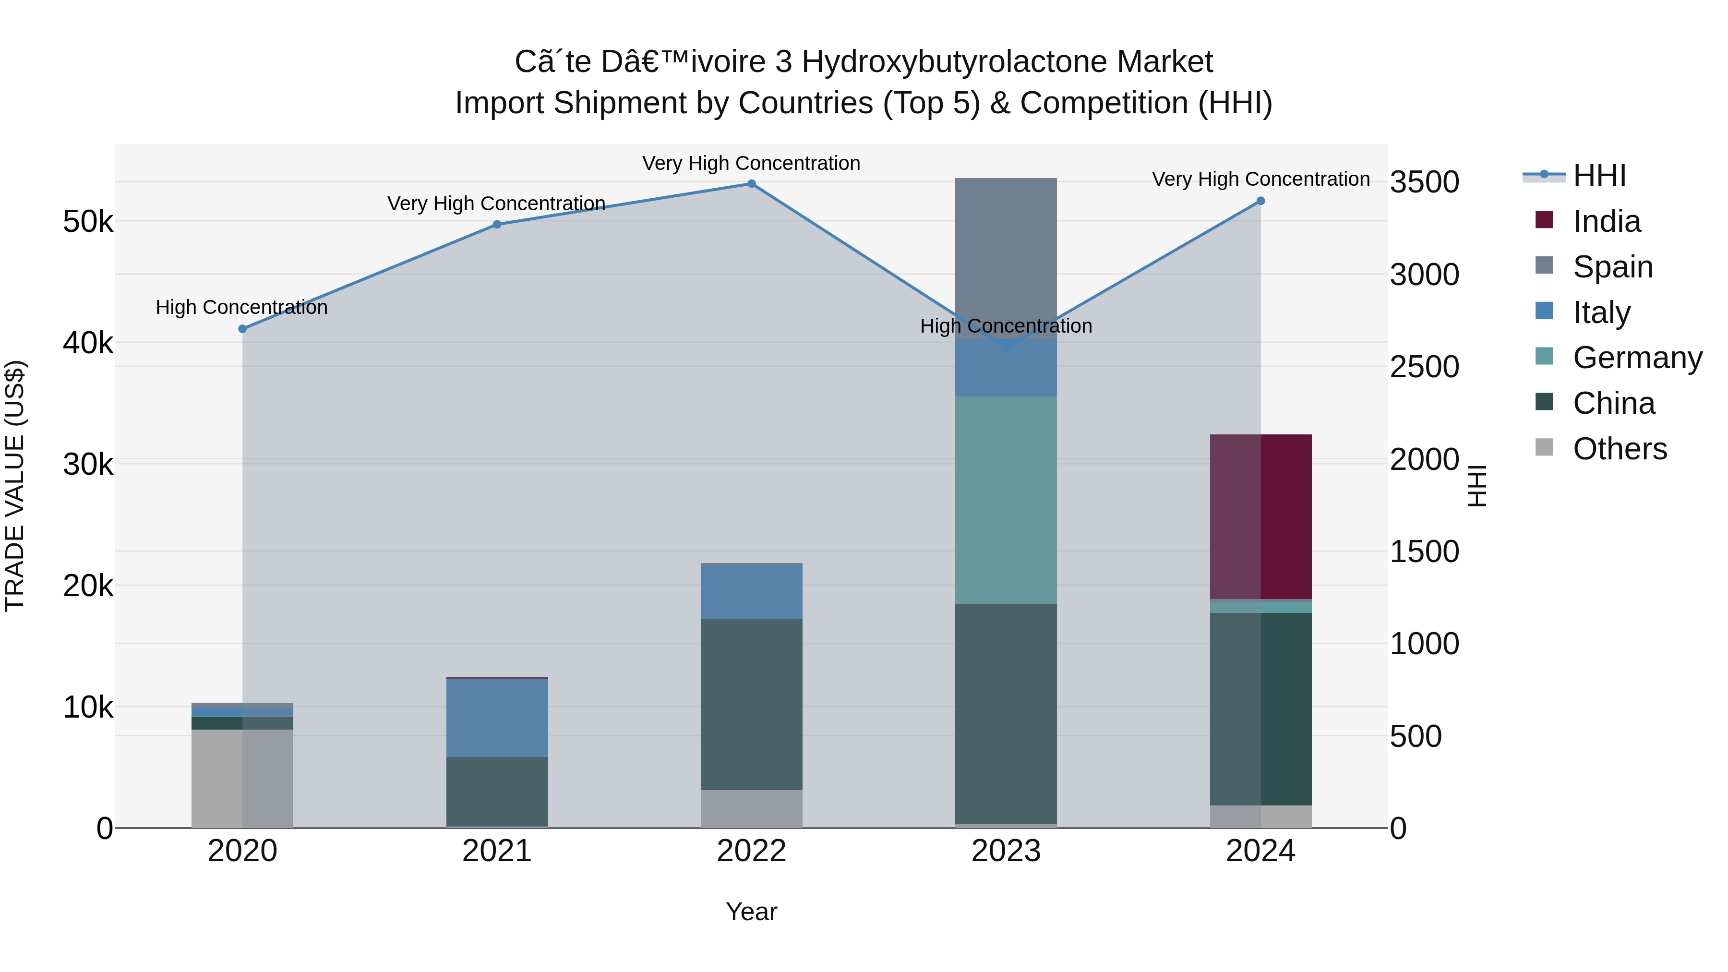1728x972 pixels.
Task: Click the China segment of the 2021 bar
Action: click(497, 792)
